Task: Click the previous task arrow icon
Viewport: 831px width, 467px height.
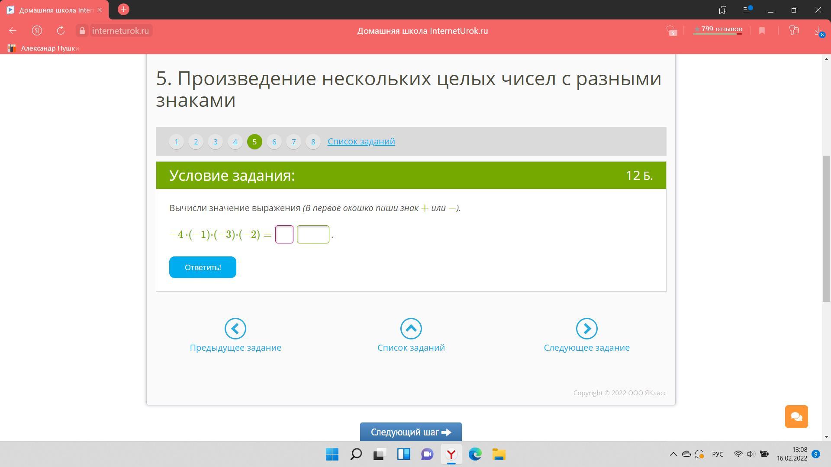Action: [235, 329]
